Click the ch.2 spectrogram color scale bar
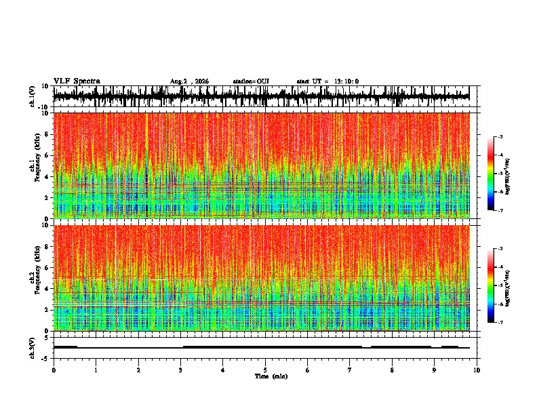 490,285
